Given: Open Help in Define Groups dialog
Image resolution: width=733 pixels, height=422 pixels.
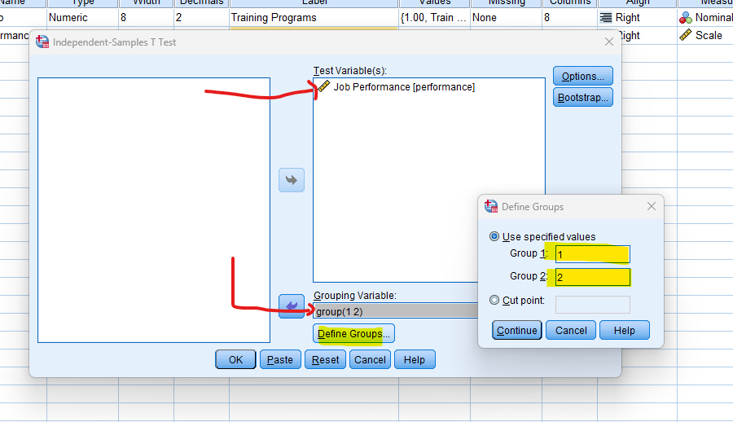Looking at the screenshot, I should click(x=624, y=330).
